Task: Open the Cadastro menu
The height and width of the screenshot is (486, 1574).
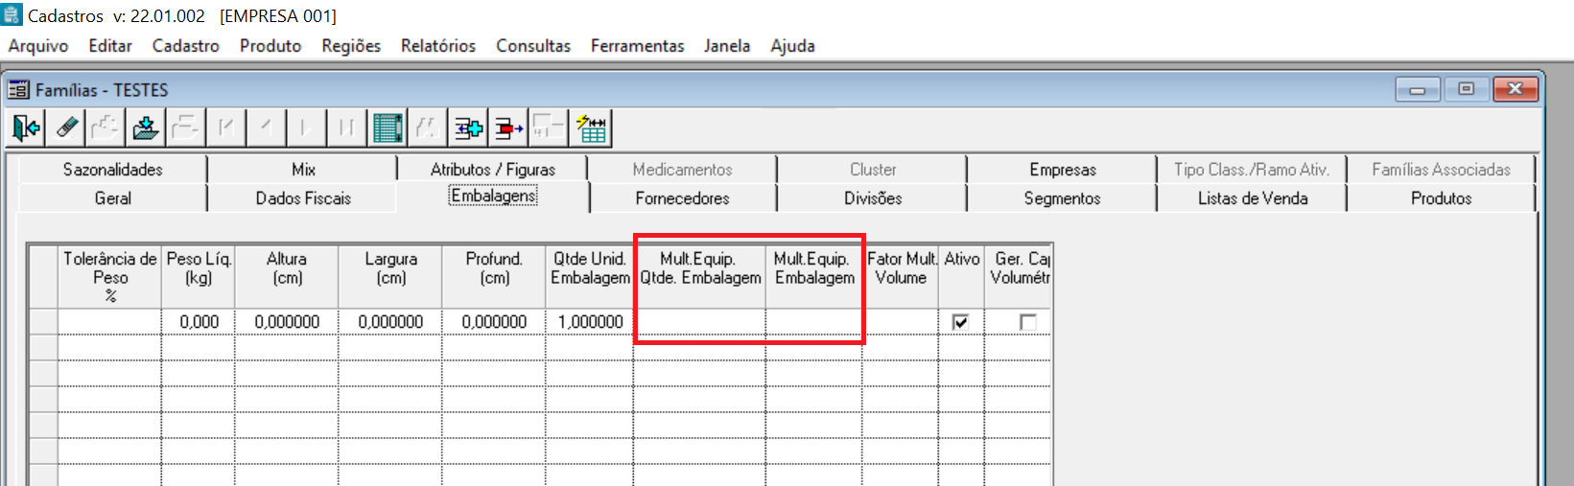Action: (x=185, y=46)
